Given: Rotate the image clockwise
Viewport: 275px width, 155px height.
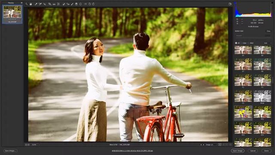Looking at the screenshot, I should [x=93, y=4].
